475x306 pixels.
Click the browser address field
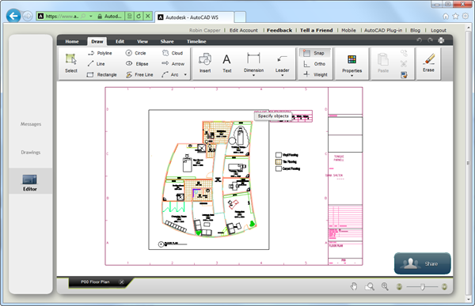pyautogui.click(x=62, y=17)
